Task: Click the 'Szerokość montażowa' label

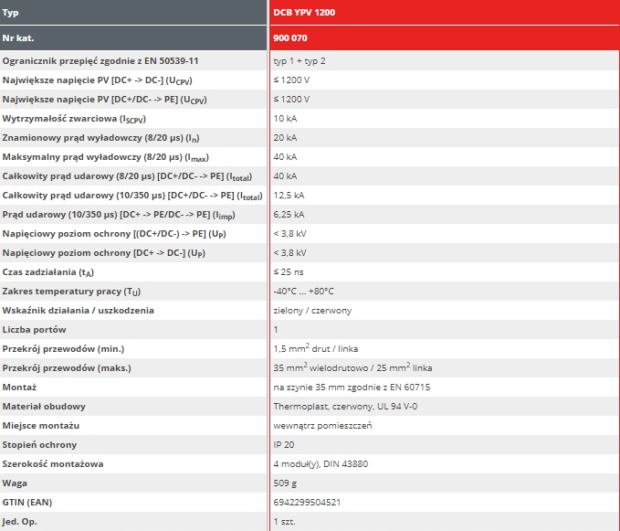Action: coord(53,464)
